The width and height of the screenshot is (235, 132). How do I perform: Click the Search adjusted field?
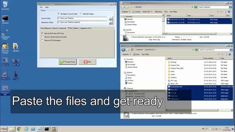tap(213, 7)
